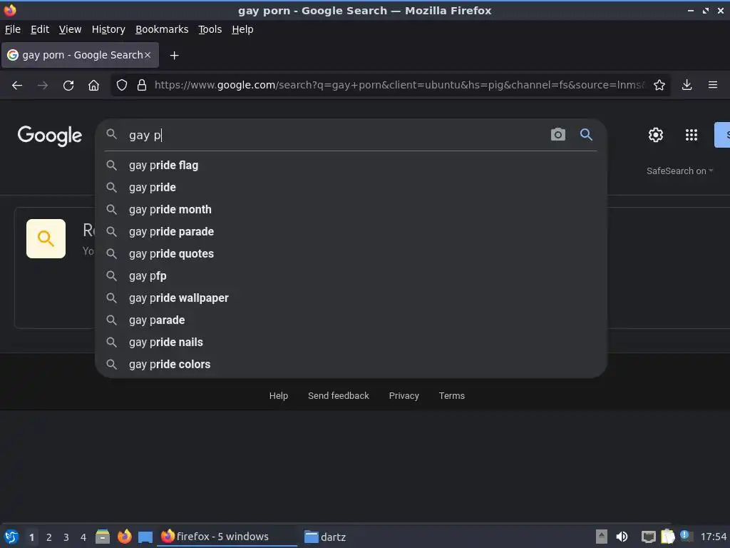Image resolution: width=730 pixels, height=548 pixels.
Task: Choose suggestion gay pride nails
Action: 351,342
